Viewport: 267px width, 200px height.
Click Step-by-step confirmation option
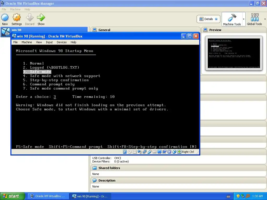56,80
